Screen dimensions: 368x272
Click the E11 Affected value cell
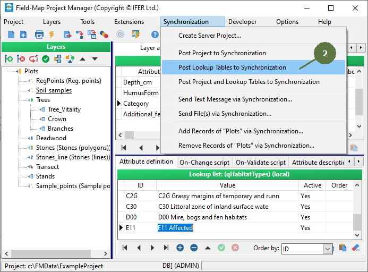[x=227, y=228]
